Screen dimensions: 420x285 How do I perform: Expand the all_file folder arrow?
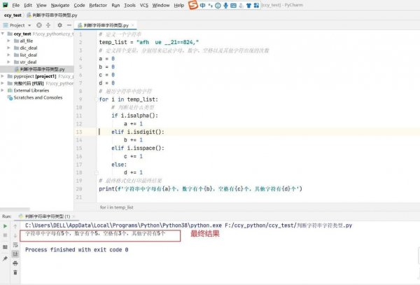pos(9,41)
